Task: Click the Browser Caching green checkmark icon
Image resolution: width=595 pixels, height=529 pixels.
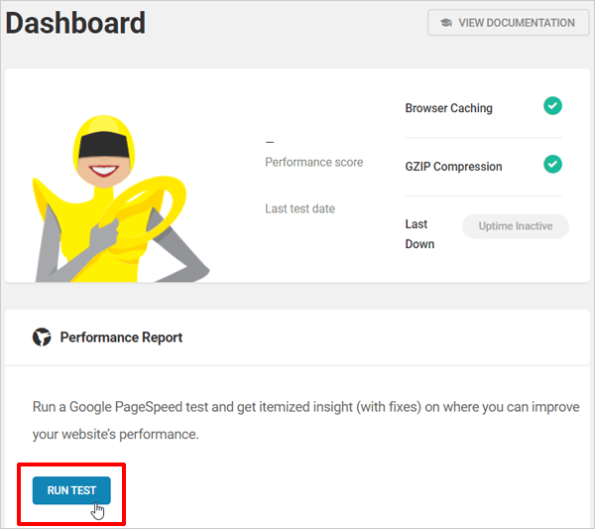Action: click(x=552, y=106)
